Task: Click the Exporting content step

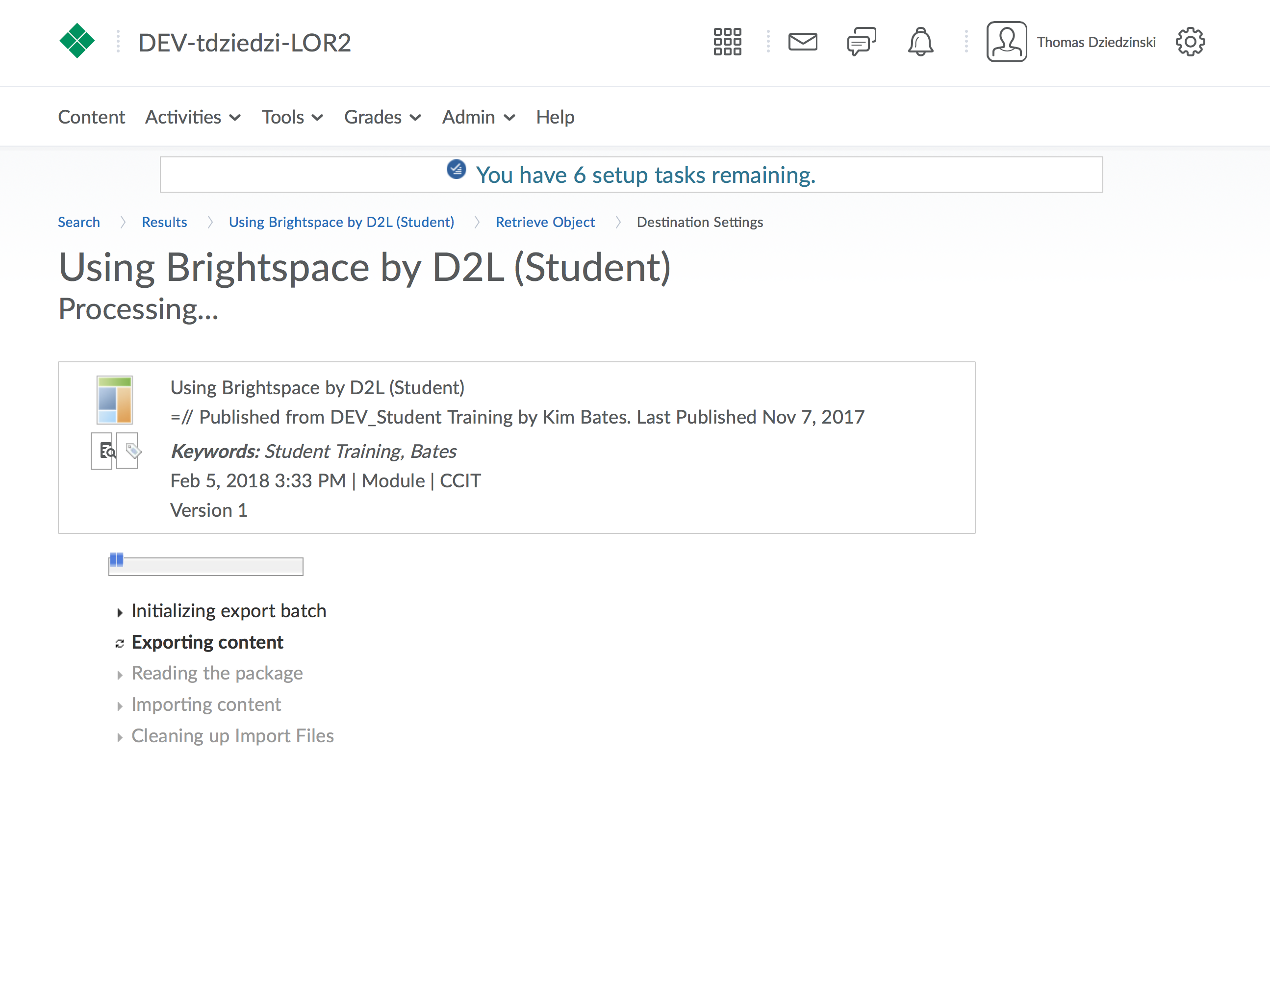Action: click(x=207, y=642)
